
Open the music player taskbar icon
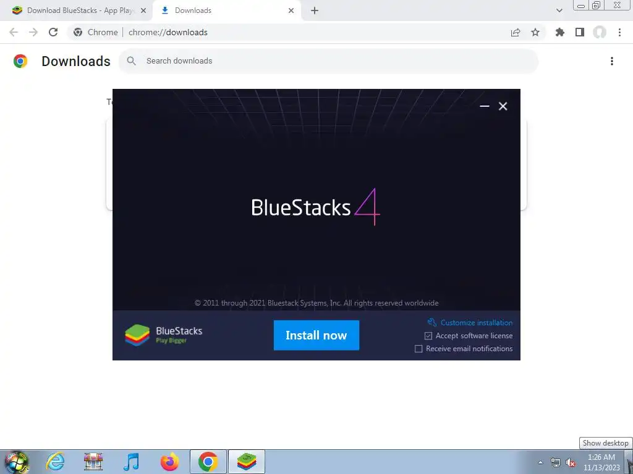131,462
